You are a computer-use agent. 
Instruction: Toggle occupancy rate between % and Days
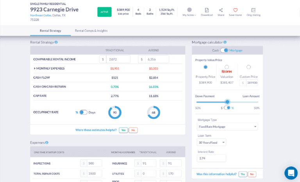click(x=83, y=112)
